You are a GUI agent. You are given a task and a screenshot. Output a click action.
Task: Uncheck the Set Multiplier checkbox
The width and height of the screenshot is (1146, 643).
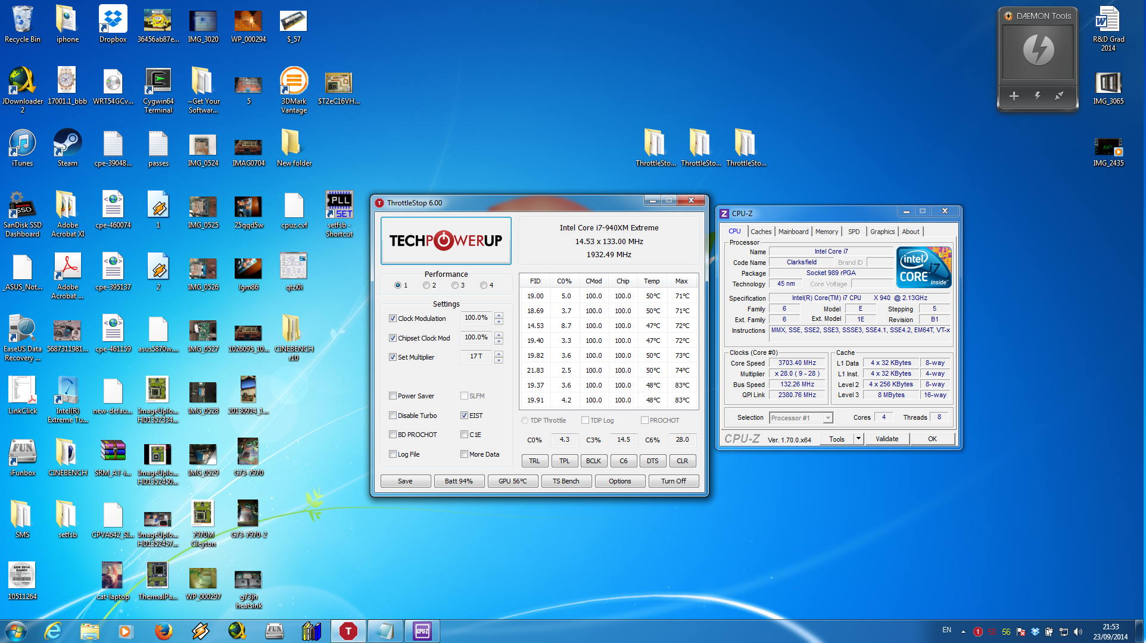[x=393, y=357]
